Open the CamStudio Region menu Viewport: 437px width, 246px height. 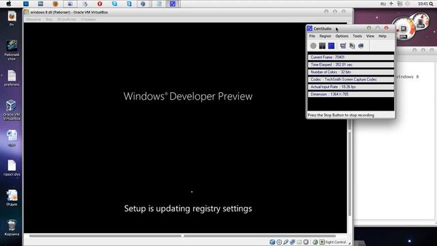[x=325, y=36]
